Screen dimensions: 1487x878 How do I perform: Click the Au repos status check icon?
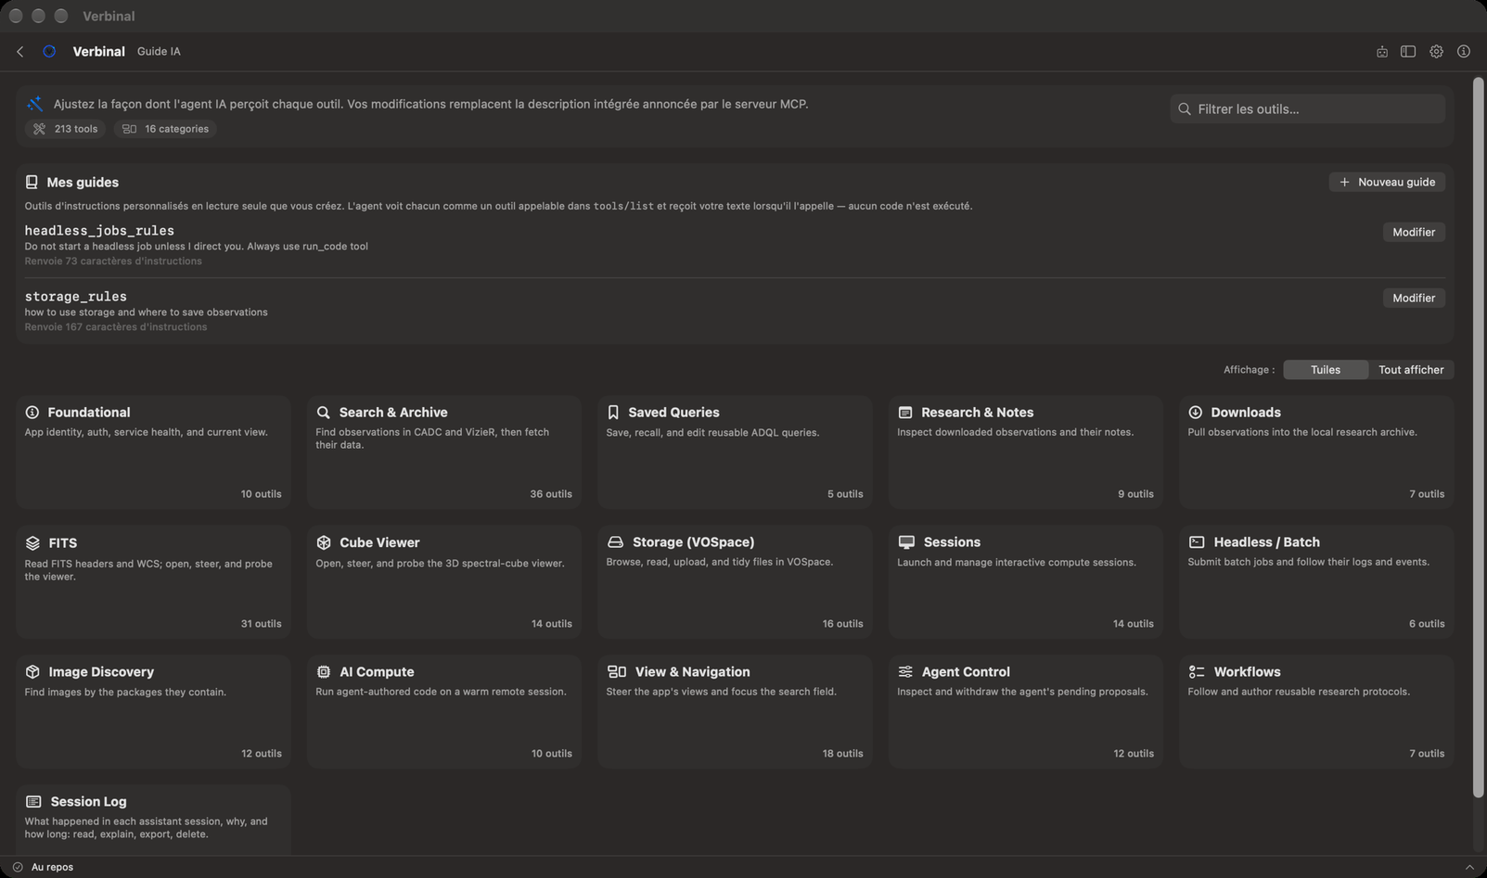pos(18,868)
